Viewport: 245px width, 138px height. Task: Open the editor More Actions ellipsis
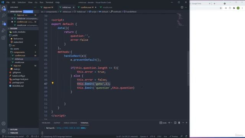click(x=186, y=7)
